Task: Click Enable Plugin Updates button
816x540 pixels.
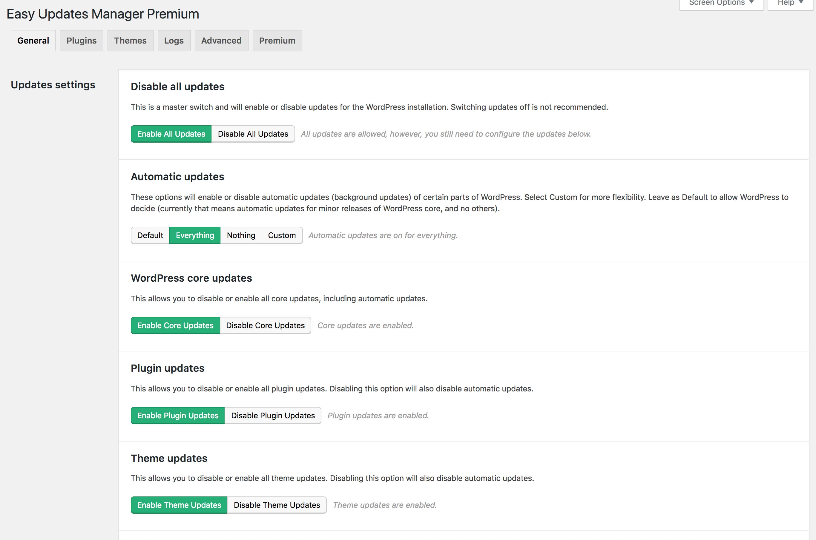Action: coord(178,415)
